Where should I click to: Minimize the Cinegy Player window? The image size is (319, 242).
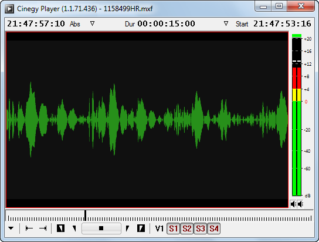click(263, 6)
